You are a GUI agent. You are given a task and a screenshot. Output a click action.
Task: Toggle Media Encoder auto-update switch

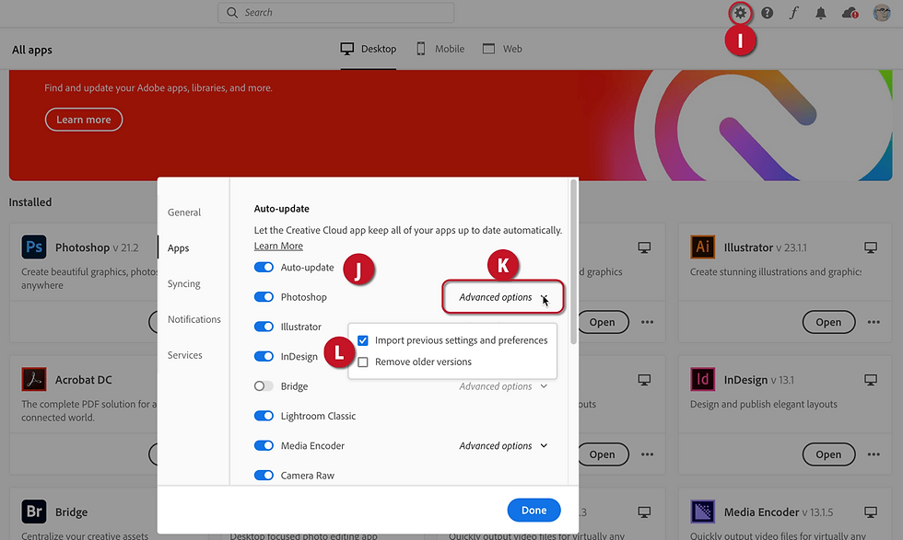pos(264,445)
